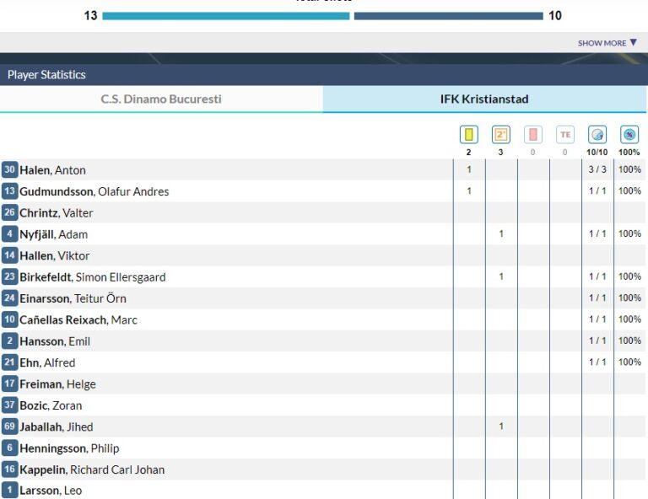Click jersey number 17 badge
Screen dimensions: 648x499
[x=9, y=384]
